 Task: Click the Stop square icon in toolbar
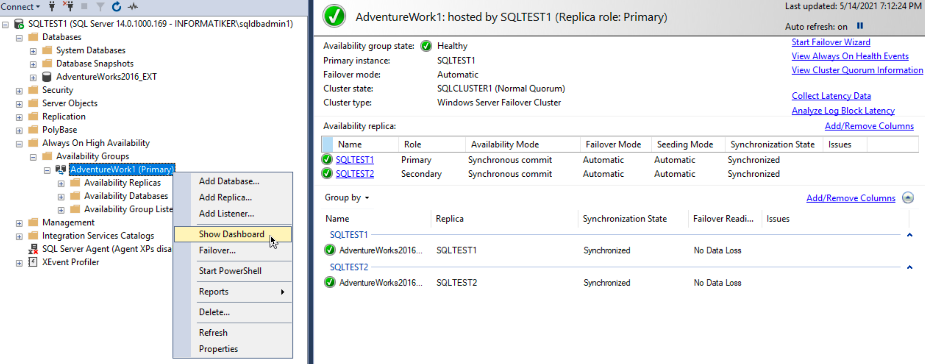point(85,6)
